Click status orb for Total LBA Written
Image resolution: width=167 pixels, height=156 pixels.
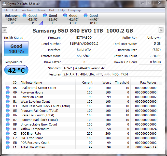click(x=8, y=147)
